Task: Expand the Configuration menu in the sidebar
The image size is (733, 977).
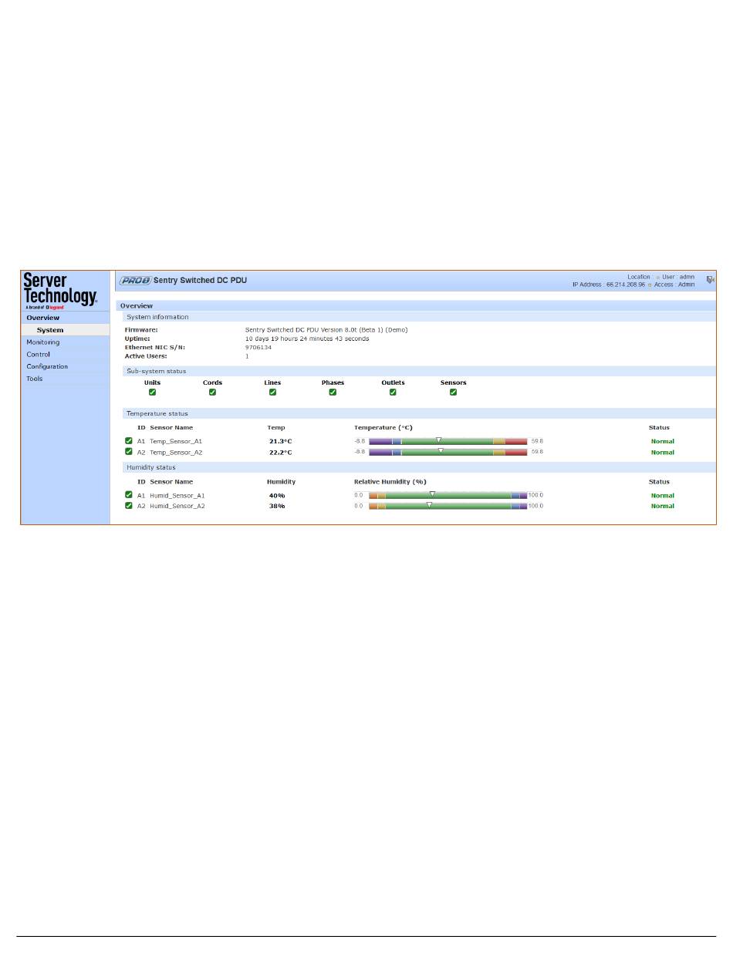Action: click(x=47, y=367)
